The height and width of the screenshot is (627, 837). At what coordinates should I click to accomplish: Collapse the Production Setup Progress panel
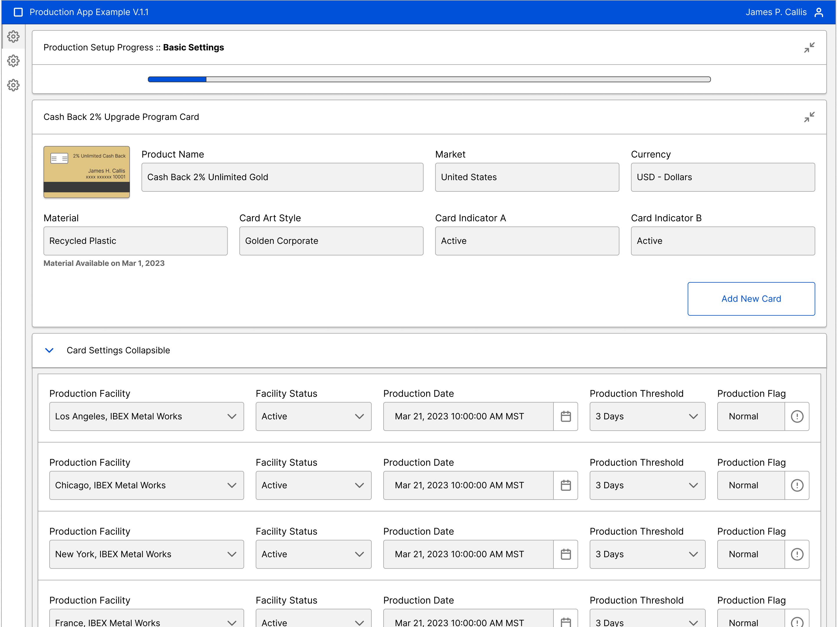[x=809, y=47]
